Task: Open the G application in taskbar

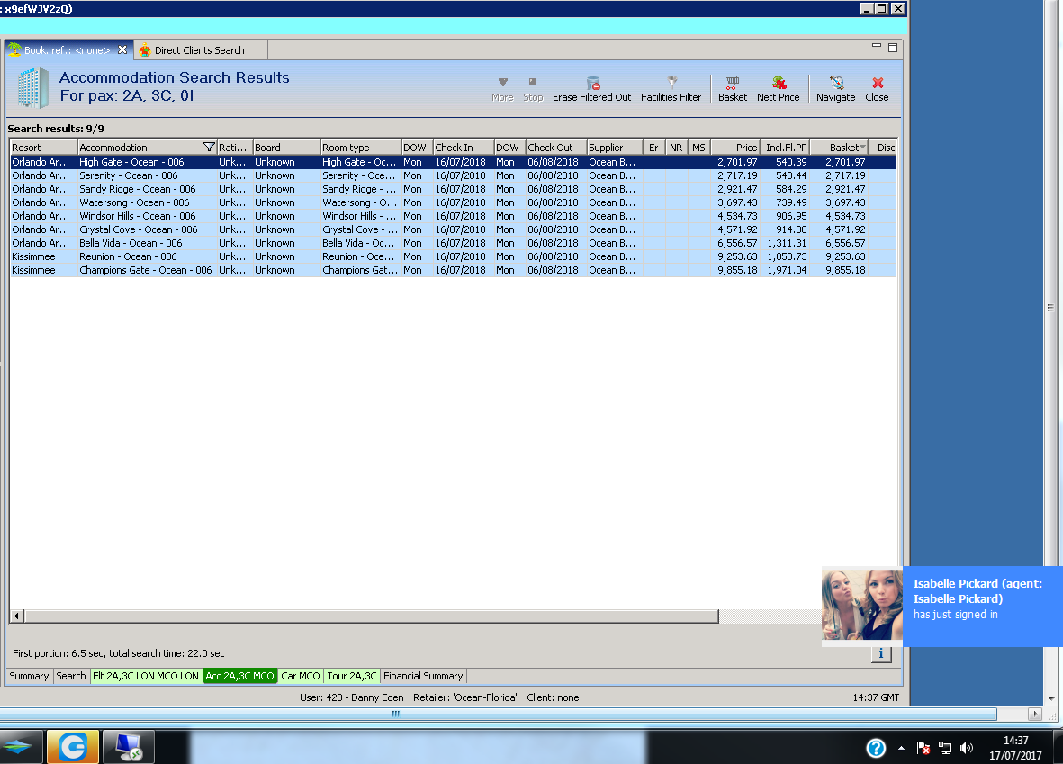Action: point(73,747)
